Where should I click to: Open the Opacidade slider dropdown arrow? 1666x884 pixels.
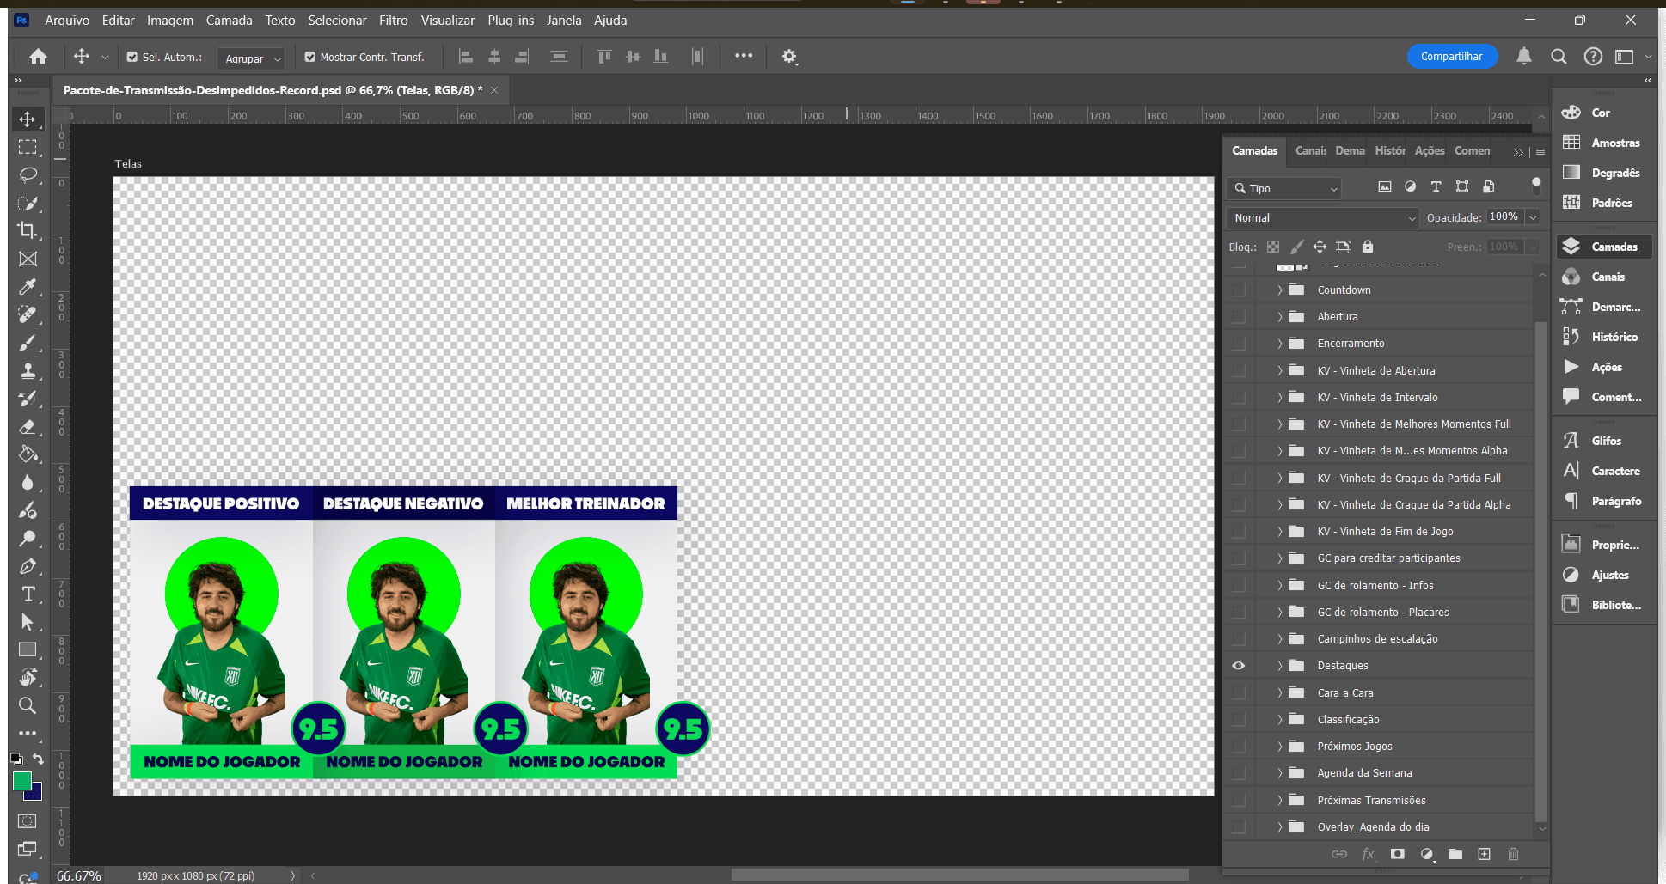pyautogui.click(x=1532, y=217)
